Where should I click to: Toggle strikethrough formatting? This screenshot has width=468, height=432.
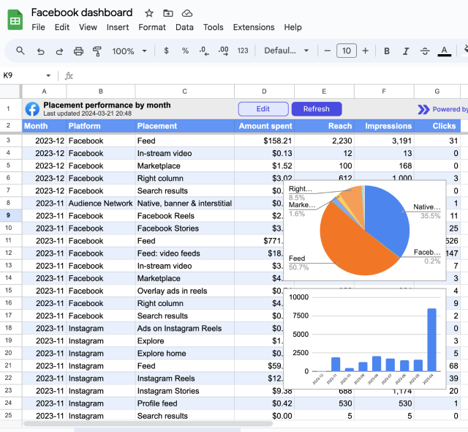425,51
